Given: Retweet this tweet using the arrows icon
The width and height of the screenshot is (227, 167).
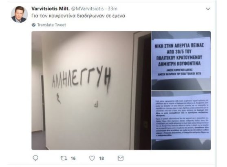Looking at the screenshot, I should click(x=64, y=158).
